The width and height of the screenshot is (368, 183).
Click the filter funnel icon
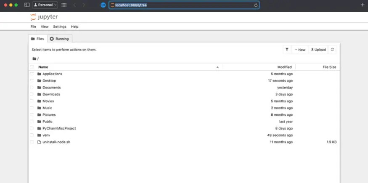click(287, 50)
